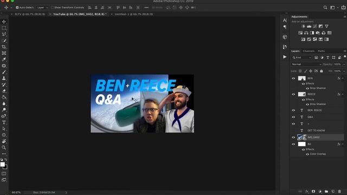
Task: Collapse effects on the BEN layer
Action: pyautogui.click(x=343, y=78)
